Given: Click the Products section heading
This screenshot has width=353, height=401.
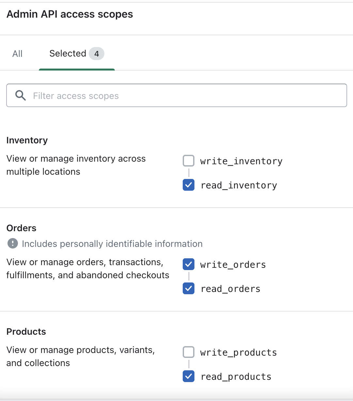Looking at the screenshot, I should [26, 331].
